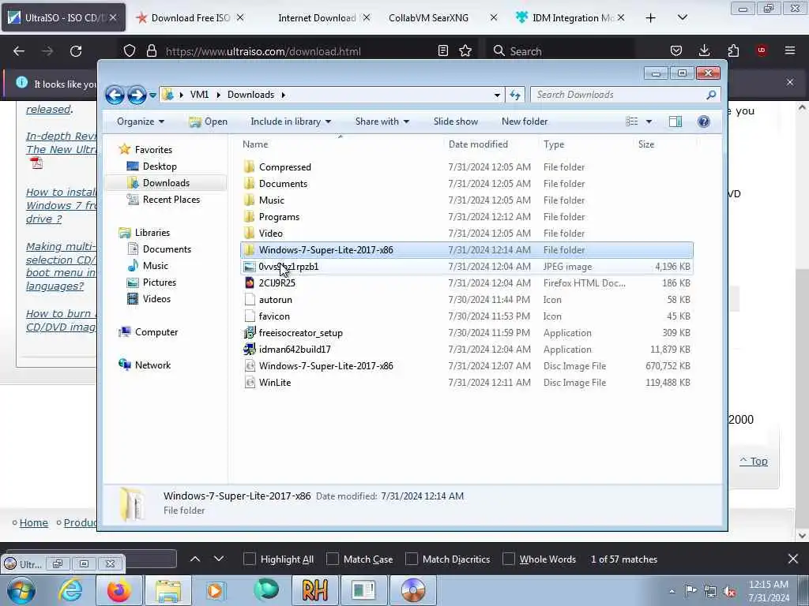The image size is (809, 606).
Task: Find previous match up arrow
Action: [x=195, y=559]
